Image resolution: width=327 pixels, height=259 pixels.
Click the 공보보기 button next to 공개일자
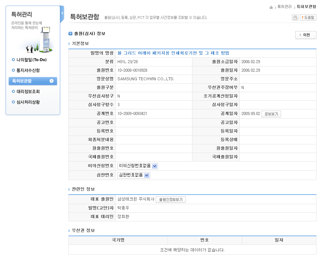(271, 114)
